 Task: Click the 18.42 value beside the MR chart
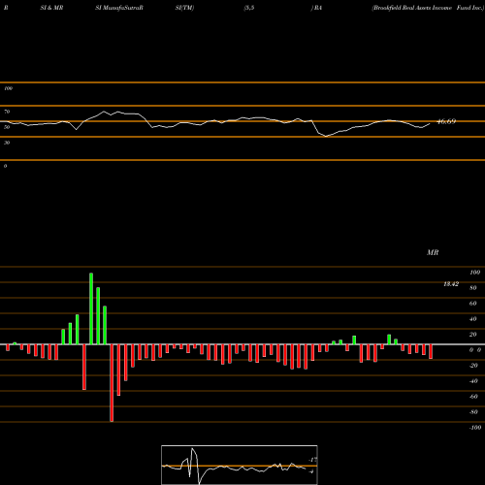pos(451,284)
